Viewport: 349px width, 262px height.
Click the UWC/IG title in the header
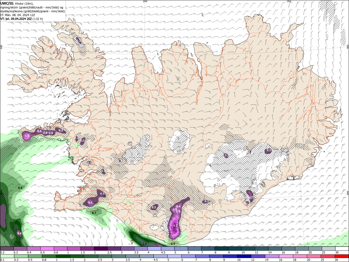[7, 3]
